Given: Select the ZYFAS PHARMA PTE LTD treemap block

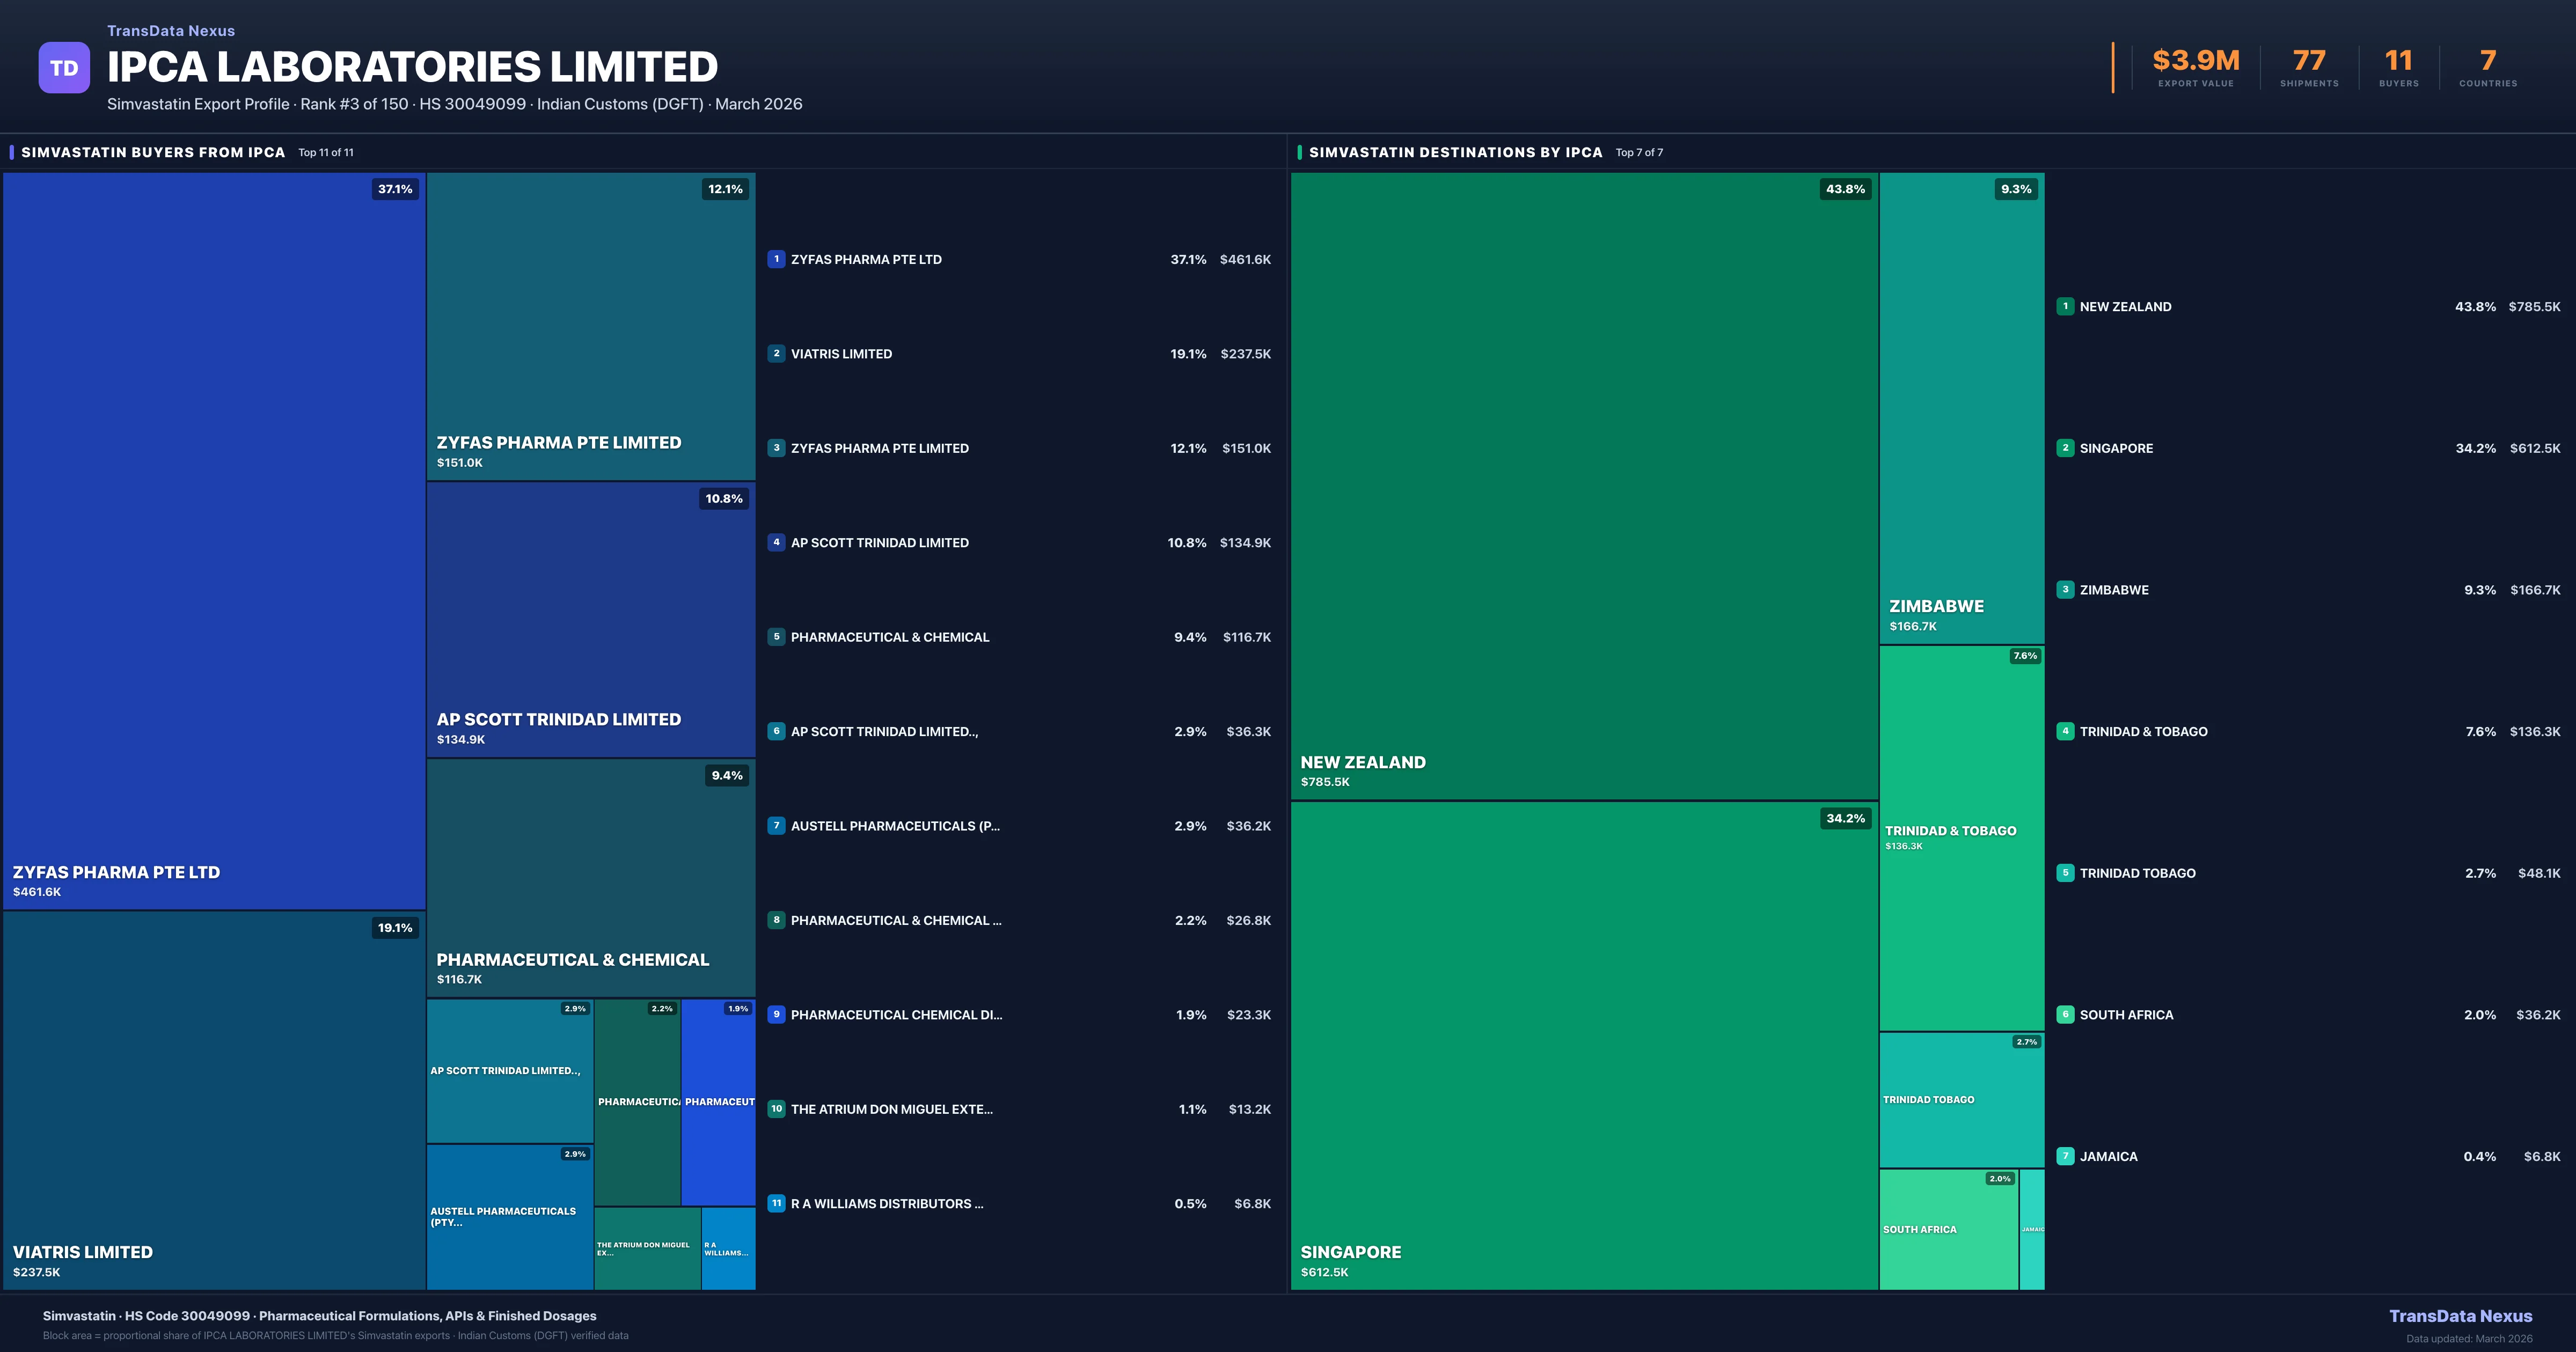Looking at the screenshot, I should [214, 540].
